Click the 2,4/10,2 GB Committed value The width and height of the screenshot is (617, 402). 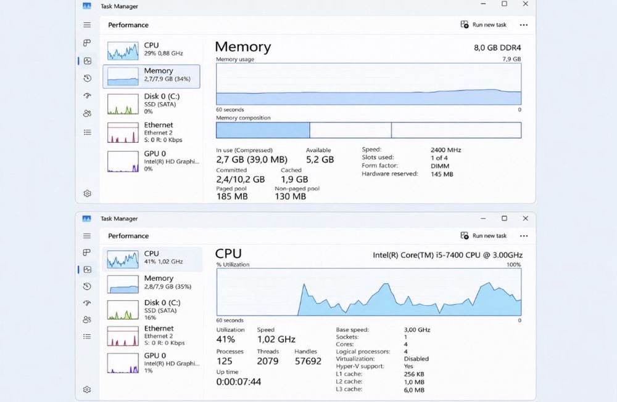(x=241, y=179)
